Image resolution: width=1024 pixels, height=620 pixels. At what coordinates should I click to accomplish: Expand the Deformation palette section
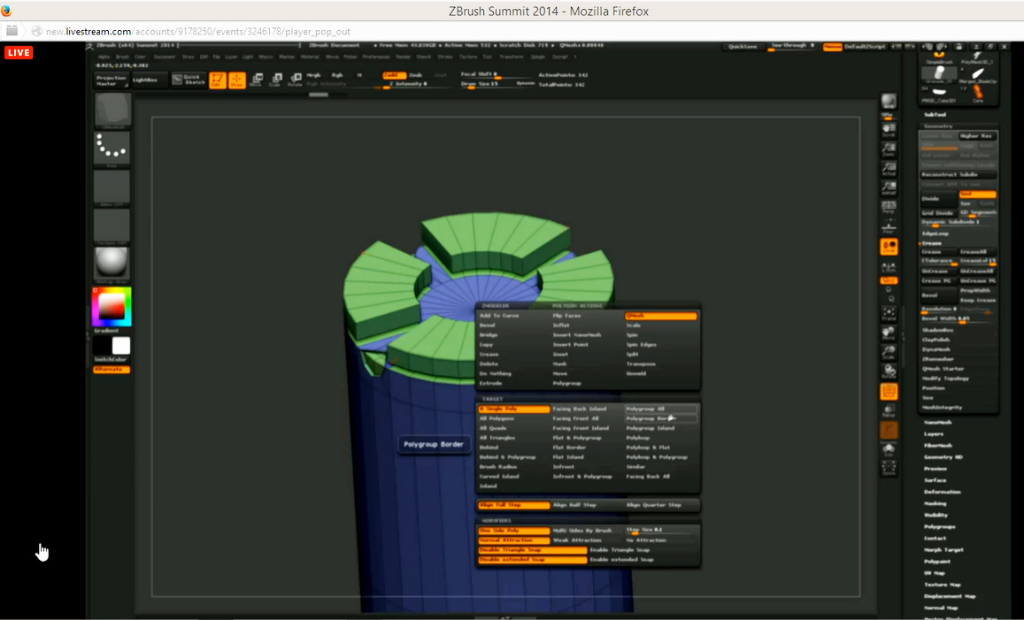click(x=942, y=492)
